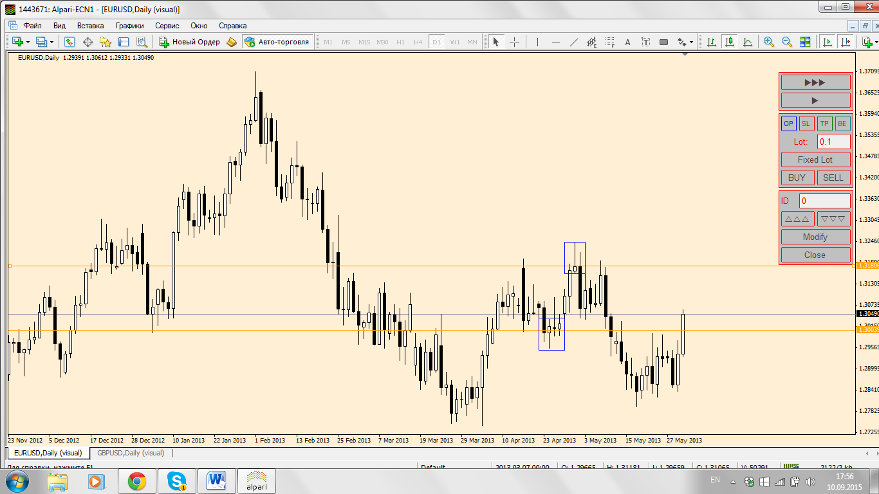Select the H4 timeframe
The height and width of the screenshot is (494, 879).
[418, 42]
